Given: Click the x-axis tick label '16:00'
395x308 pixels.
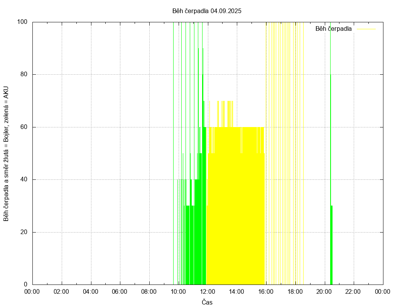Looking at the screenshot, I should click(266, 292).
